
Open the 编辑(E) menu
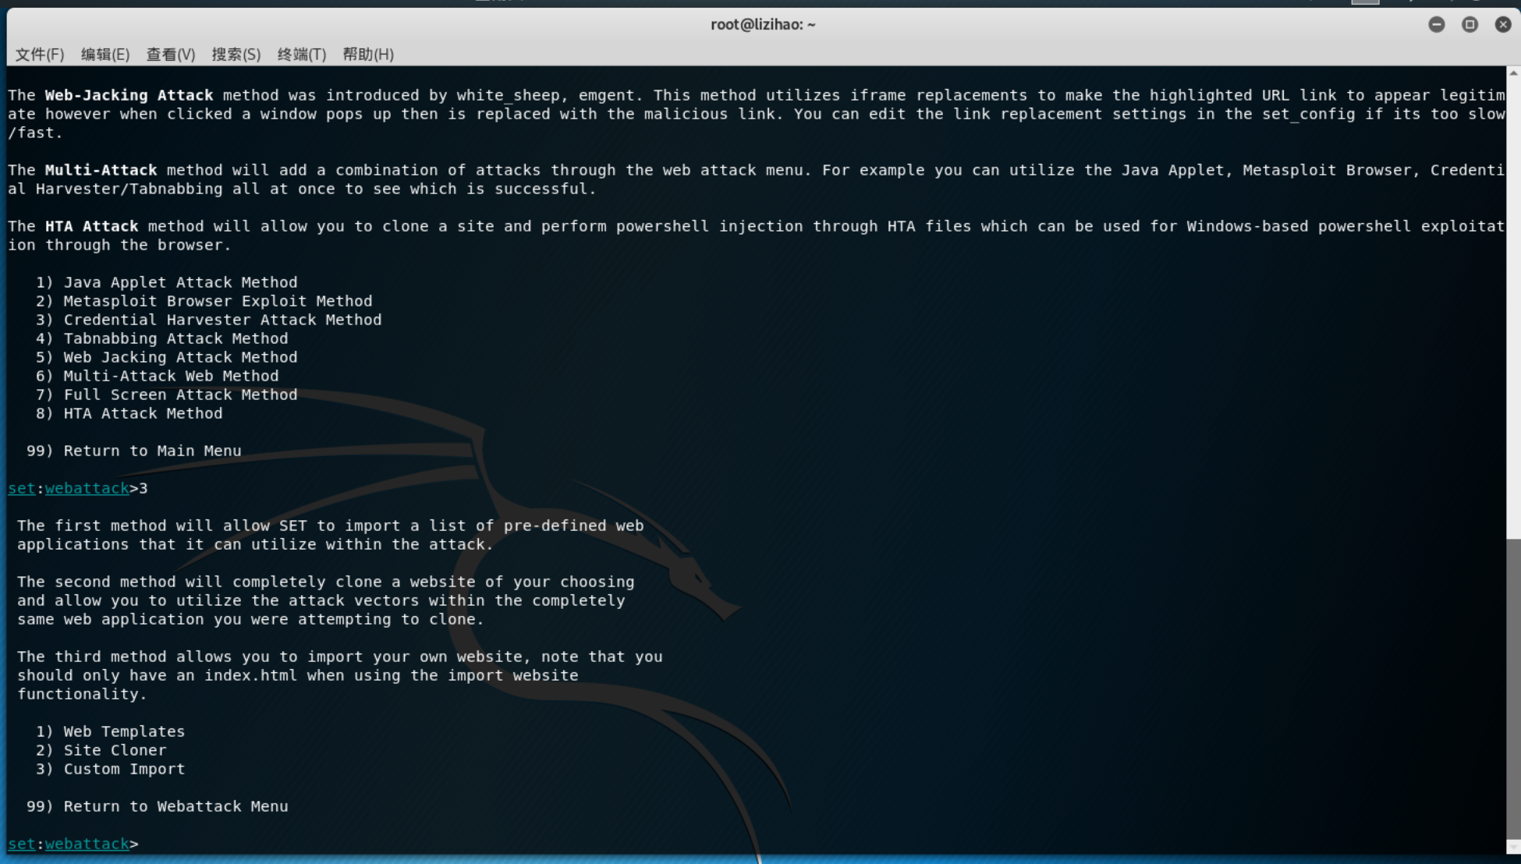point(105,54)
